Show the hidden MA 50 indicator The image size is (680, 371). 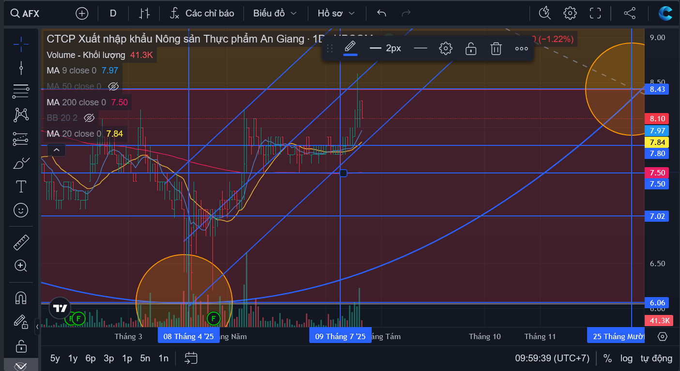[113, 86]
